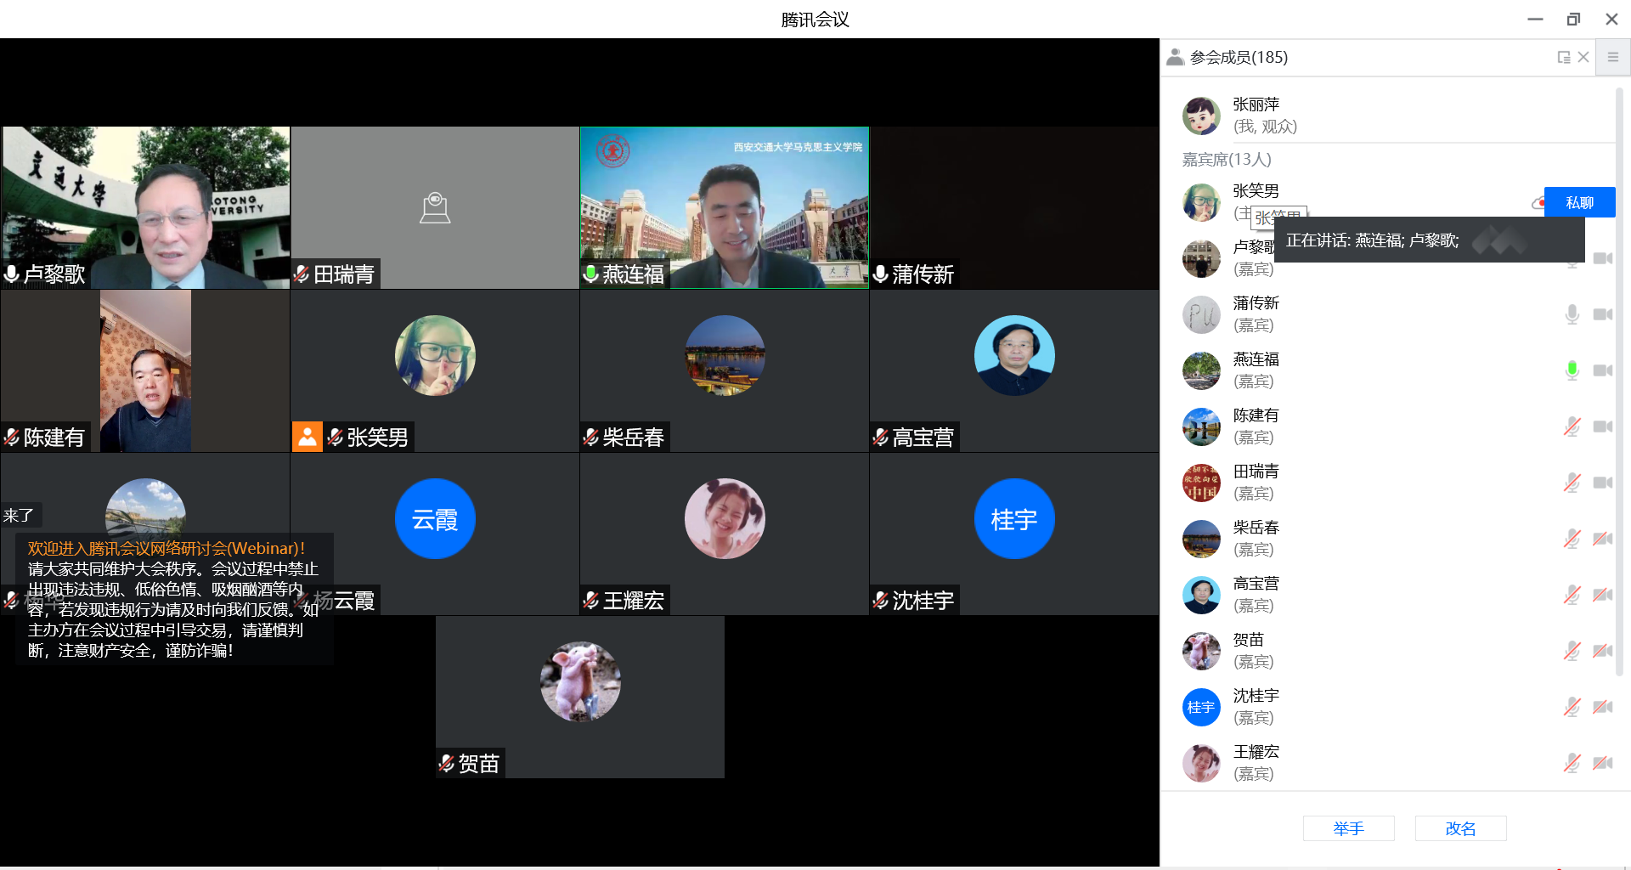The image size is (1631, 870).
Task: Pop out the participants panel
Action: 1563,57
